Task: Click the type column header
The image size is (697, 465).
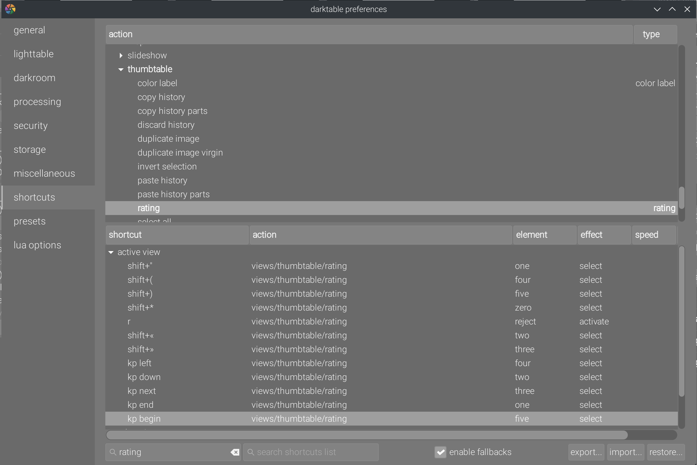Action: 655,34
